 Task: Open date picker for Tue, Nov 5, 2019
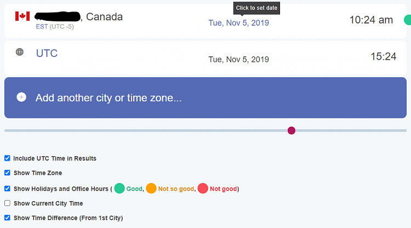point(238,23)
